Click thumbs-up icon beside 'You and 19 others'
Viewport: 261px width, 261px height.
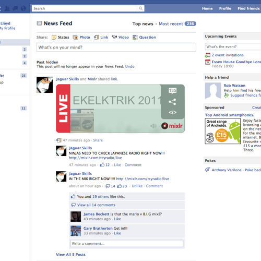click(73, 196)
